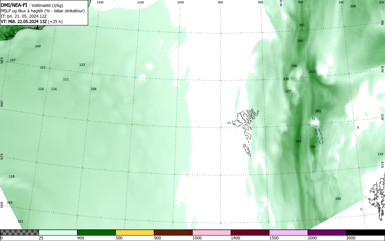The image size is (385, 241).
Task: Click the 8W longitude label
Action: point(221,2)
